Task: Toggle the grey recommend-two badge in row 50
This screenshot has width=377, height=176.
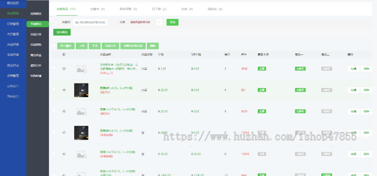Action: click(326, 69)
